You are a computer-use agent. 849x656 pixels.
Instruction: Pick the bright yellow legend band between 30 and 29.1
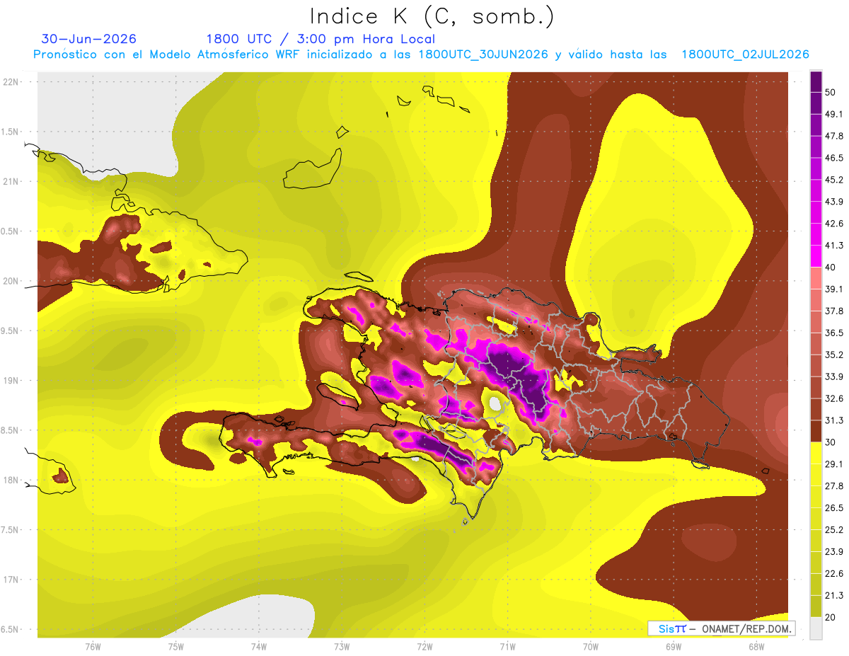coord(816,453)
